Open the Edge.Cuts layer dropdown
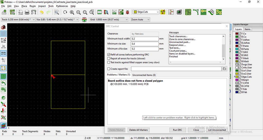Viewport: 263px width, 140px height. point(158,12)
